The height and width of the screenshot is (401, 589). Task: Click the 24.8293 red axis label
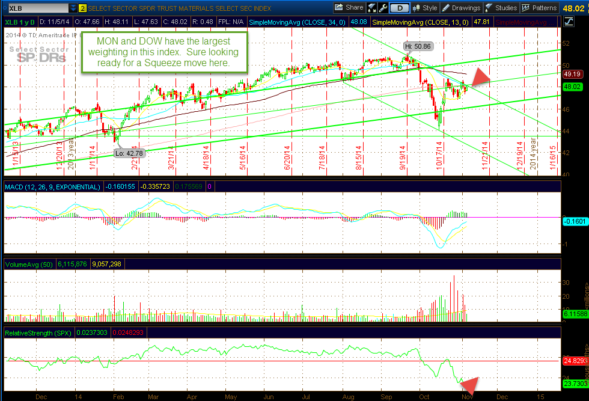575,361
